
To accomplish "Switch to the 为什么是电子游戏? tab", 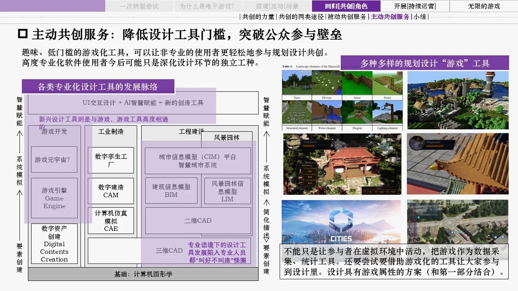I will coord(208,6).
